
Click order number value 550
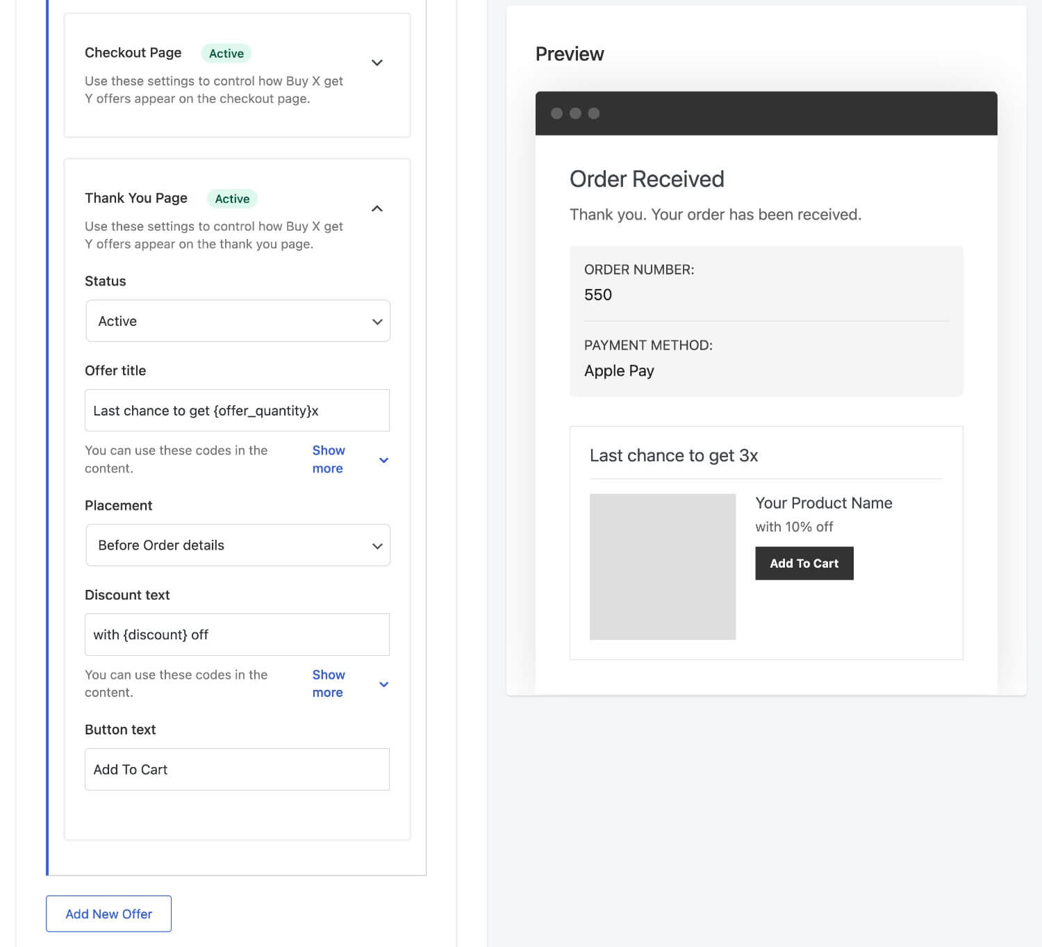coord(598,295)
